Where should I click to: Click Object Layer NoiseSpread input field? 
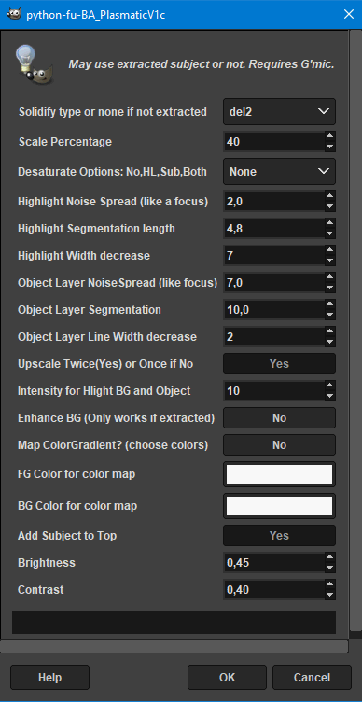274,283
